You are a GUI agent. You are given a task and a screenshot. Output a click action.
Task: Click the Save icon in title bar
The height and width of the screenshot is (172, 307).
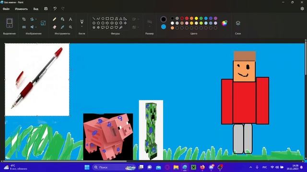tap(46, 9)
